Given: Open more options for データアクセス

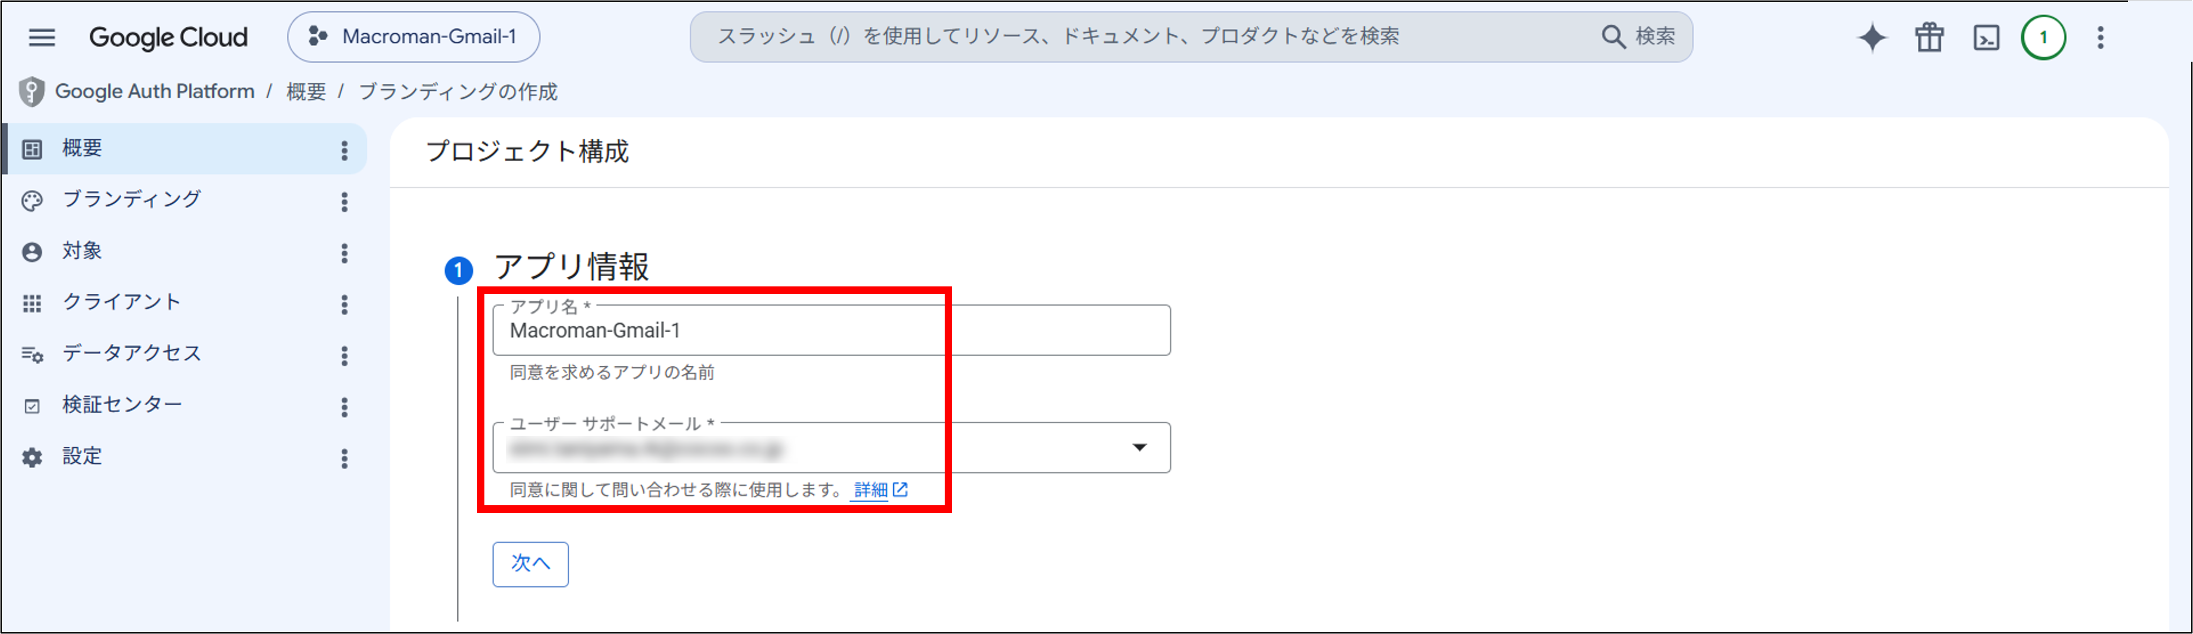Looking at the screenshot, I should [x=344, y=356].
